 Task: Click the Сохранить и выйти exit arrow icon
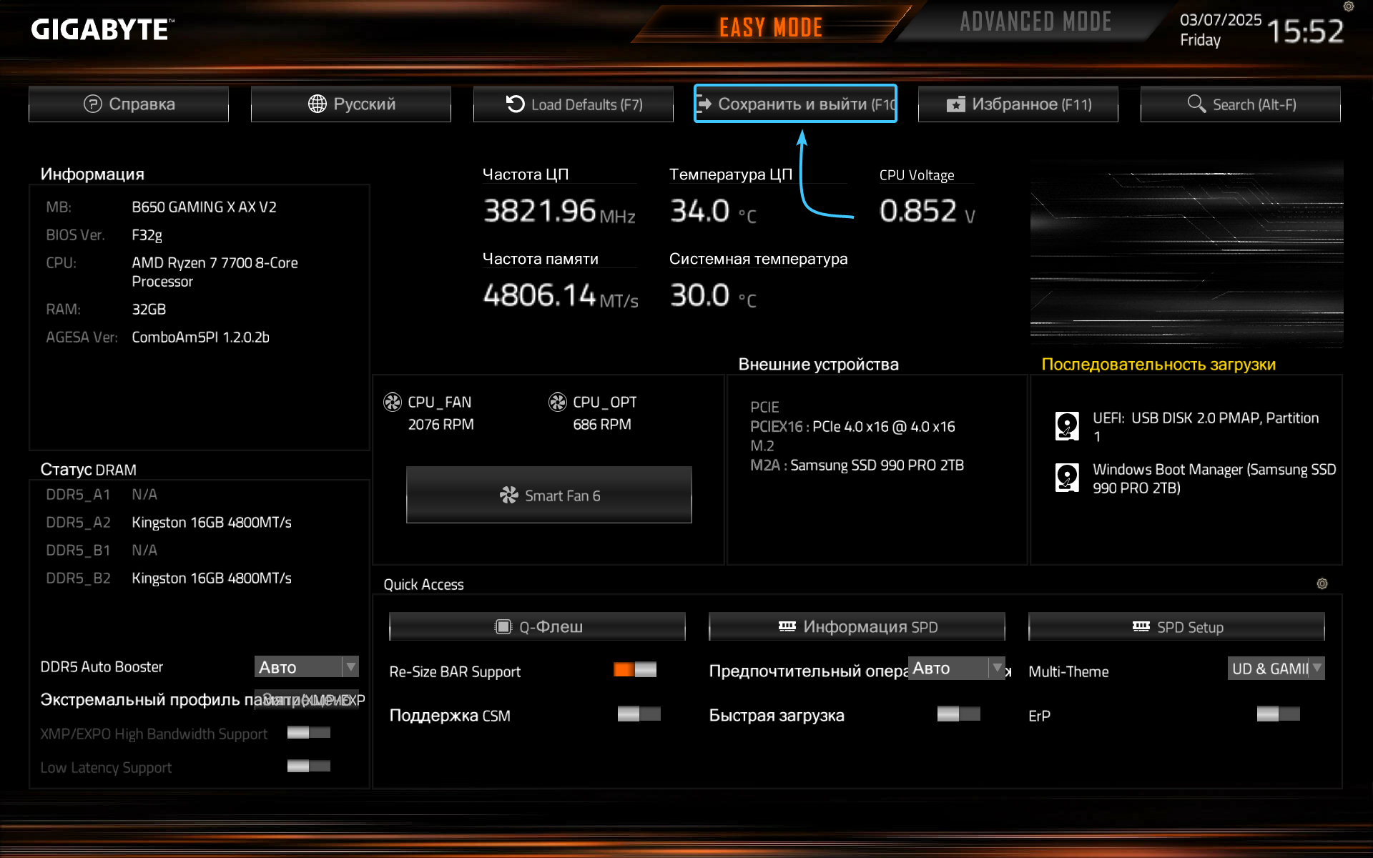click(704, 104)
